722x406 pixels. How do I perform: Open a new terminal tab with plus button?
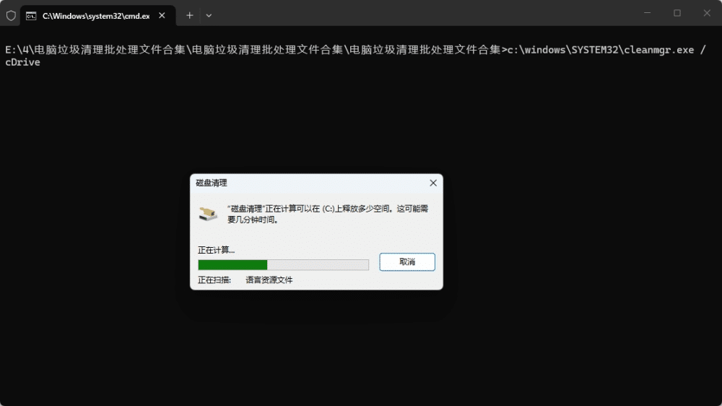(190, 16)
